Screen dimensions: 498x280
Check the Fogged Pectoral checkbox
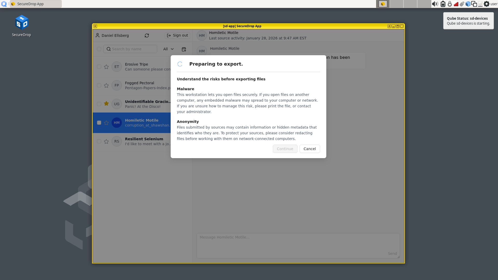pyautogui.click(x=99, y=85)
